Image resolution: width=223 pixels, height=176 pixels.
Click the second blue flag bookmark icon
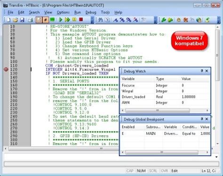click(x=122, y=20)
